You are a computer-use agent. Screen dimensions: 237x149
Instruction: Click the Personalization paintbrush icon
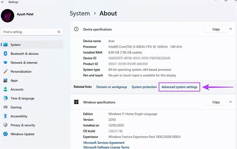(5, 72)
